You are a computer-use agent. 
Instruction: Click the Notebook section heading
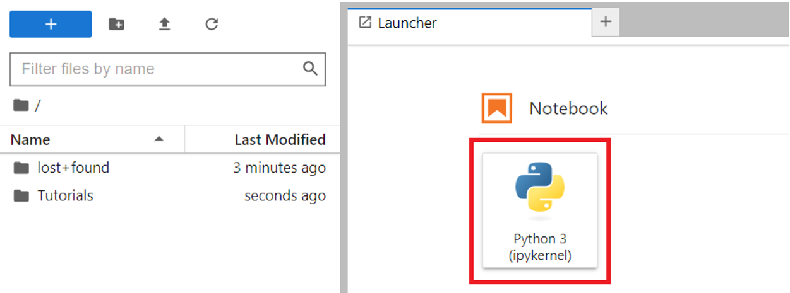[x=568, y=108]
